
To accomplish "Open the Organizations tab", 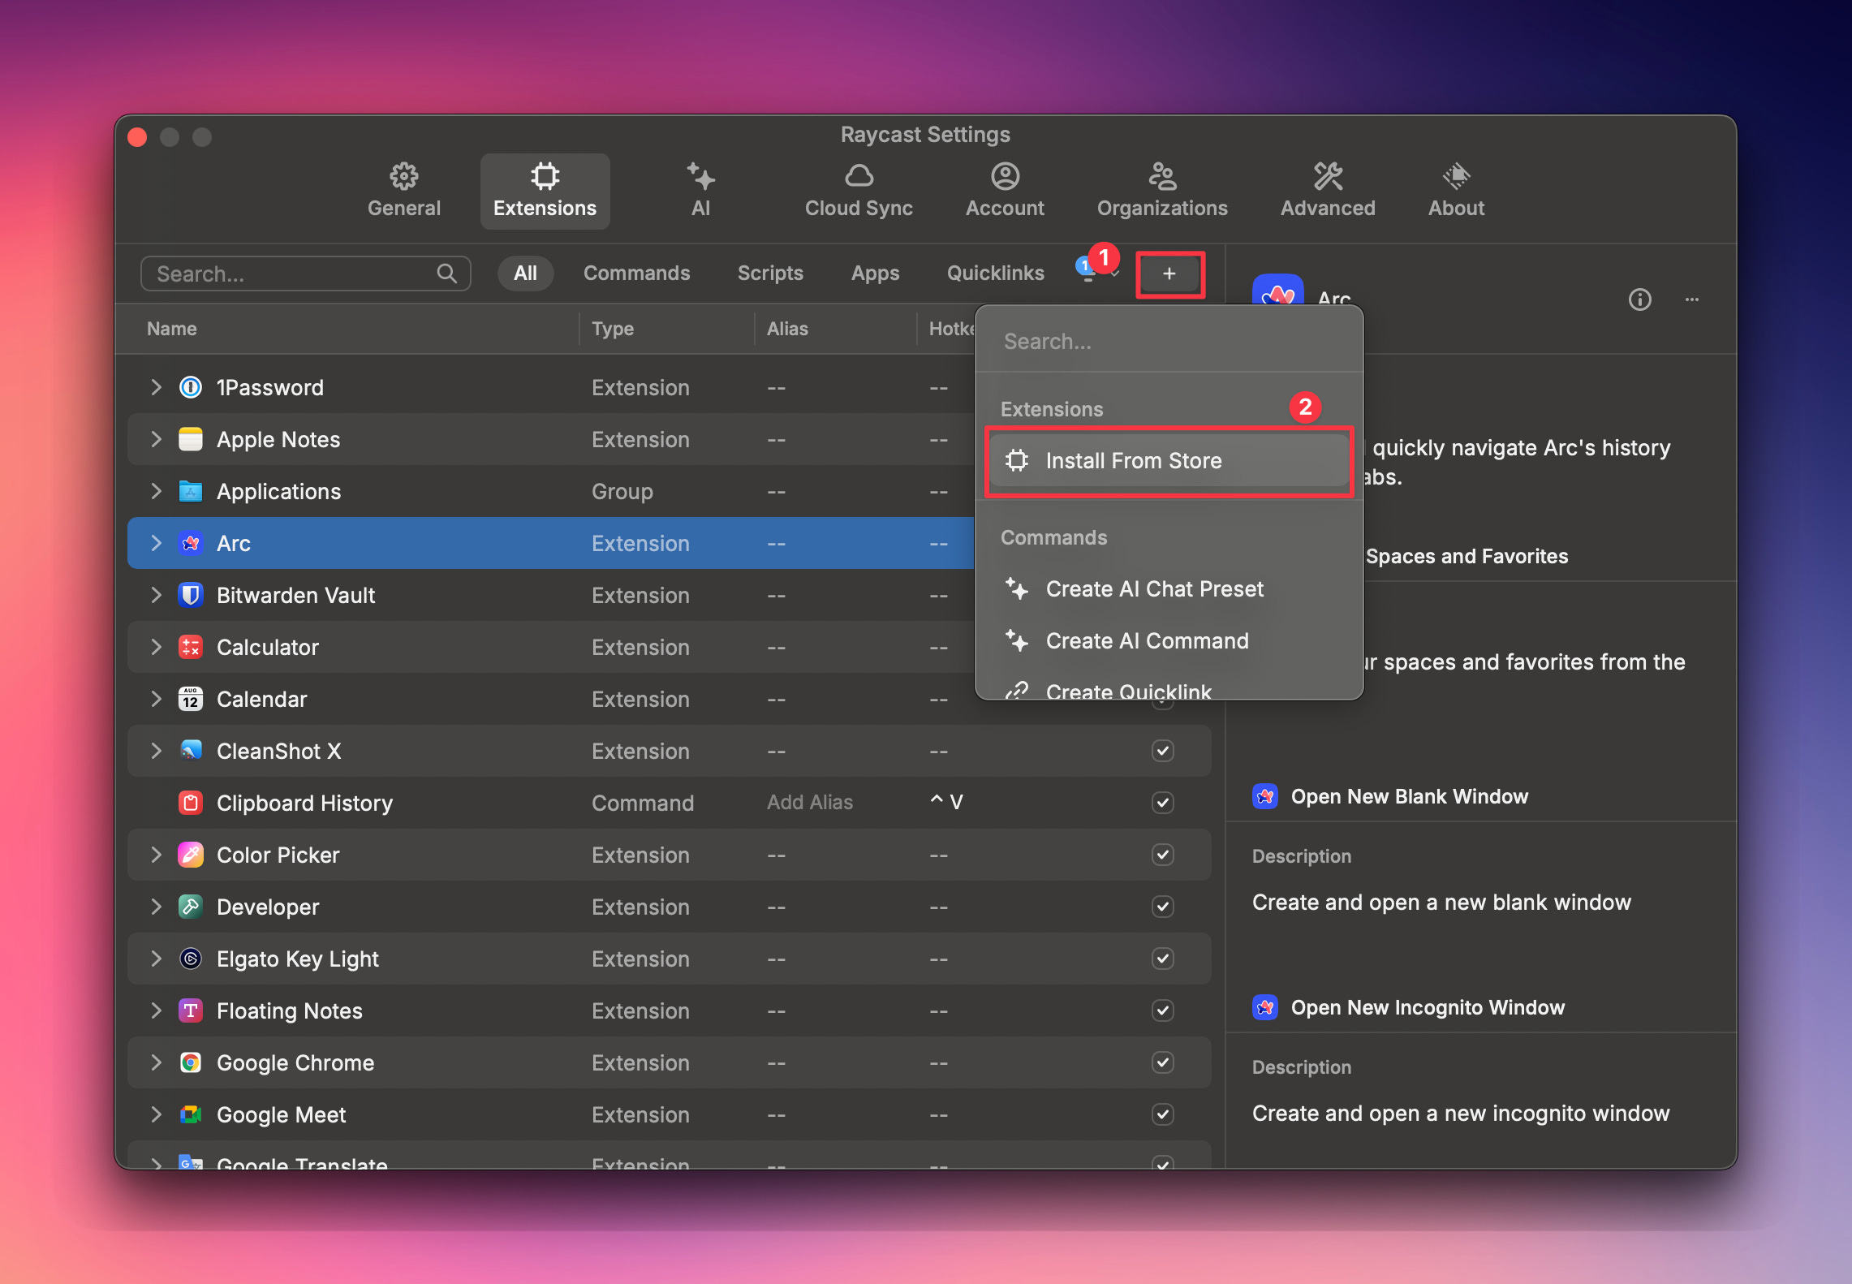I will click(x=1162, y=191).
